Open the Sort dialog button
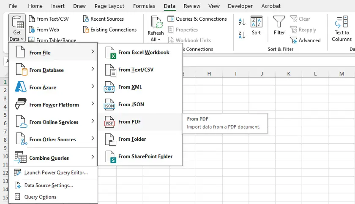Screen dimensions: 355x204 pos(256,25)
